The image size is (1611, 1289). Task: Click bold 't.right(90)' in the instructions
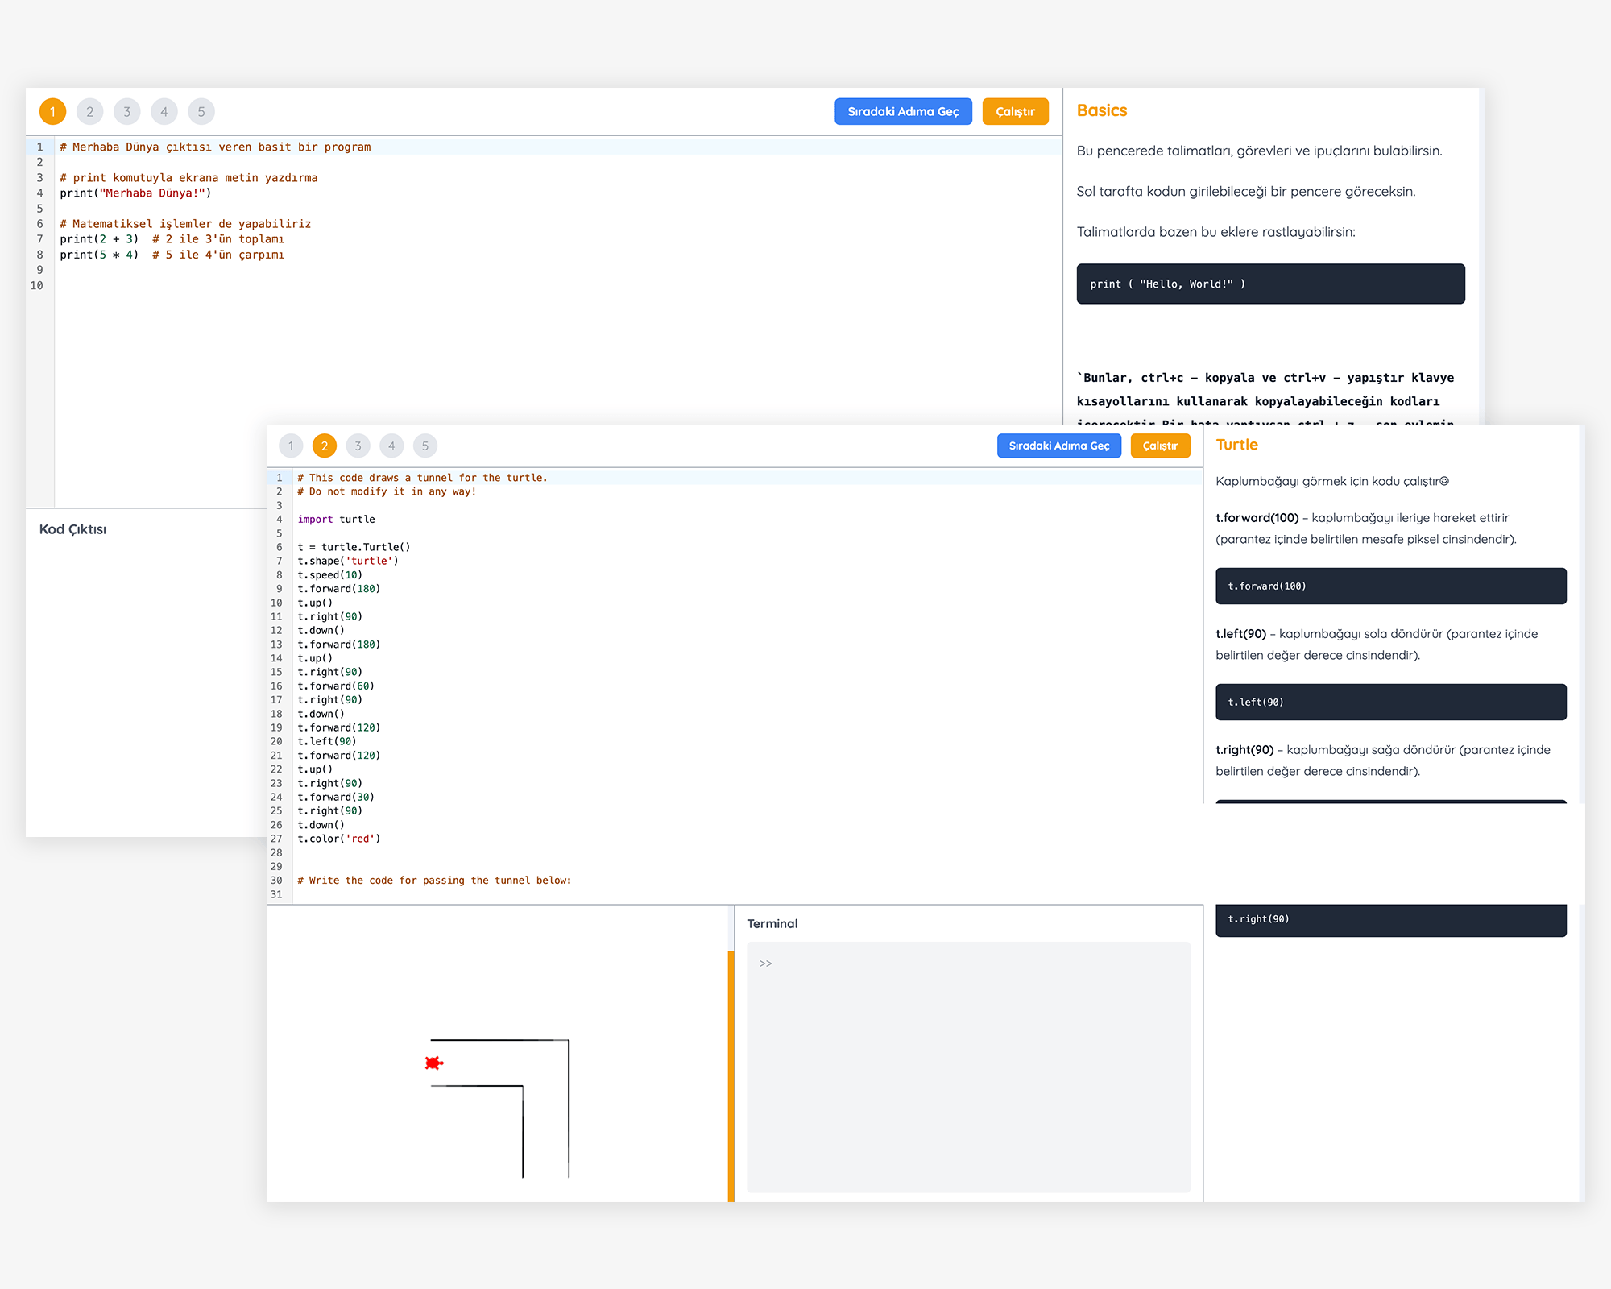click(1244, 749)
